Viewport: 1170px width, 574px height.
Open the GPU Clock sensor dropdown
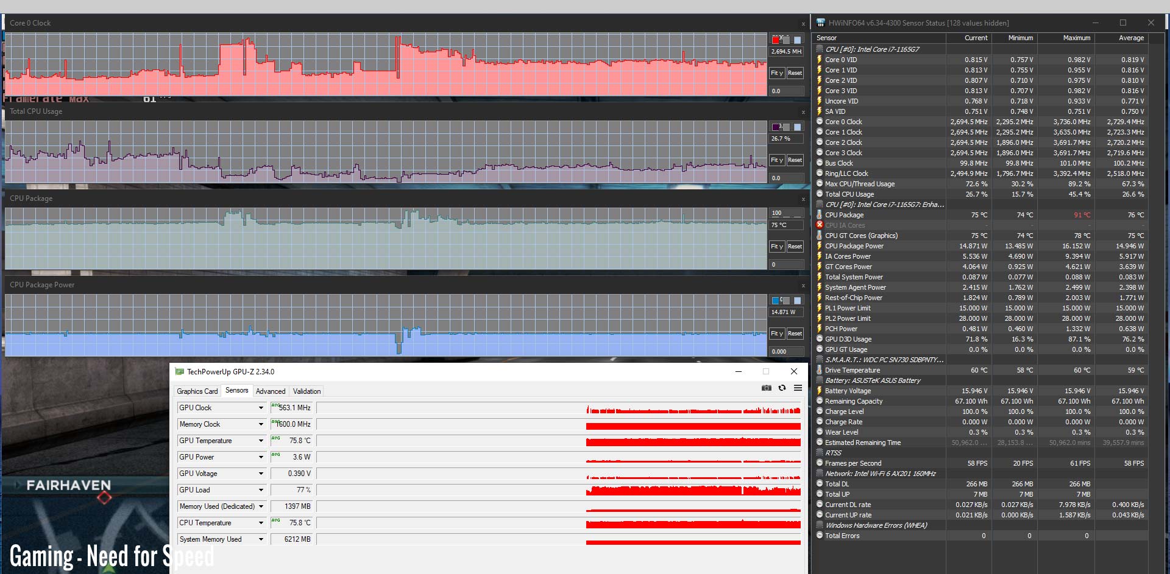pos(261,408)
